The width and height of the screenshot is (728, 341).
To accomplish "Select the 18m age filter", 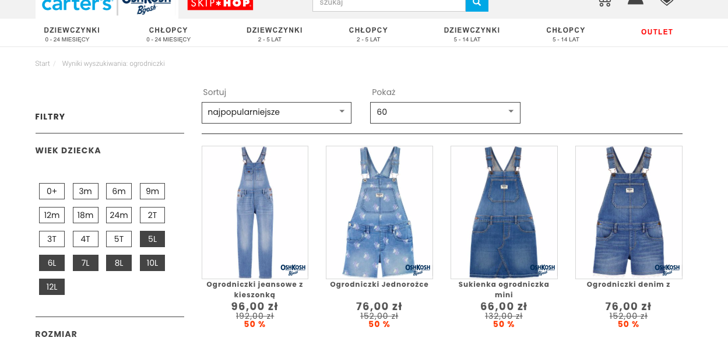I will coord(86,215).
